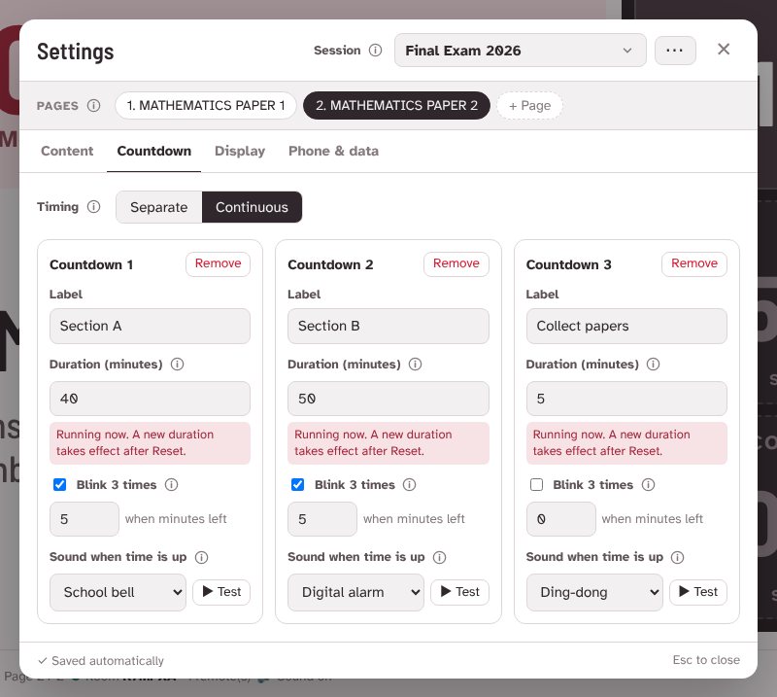This screenshot has width=777, height=697.
Task: Switch to the Content tab
Action: (x=67, y=151)
